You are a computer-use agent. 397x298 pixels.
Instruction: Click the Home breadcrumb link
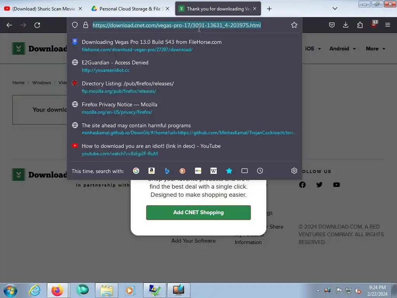[x=19, y=83]
